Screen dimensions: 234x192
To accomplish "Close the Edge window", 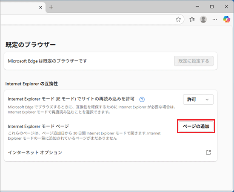I will pyautogui.click(x=226, y=7).
